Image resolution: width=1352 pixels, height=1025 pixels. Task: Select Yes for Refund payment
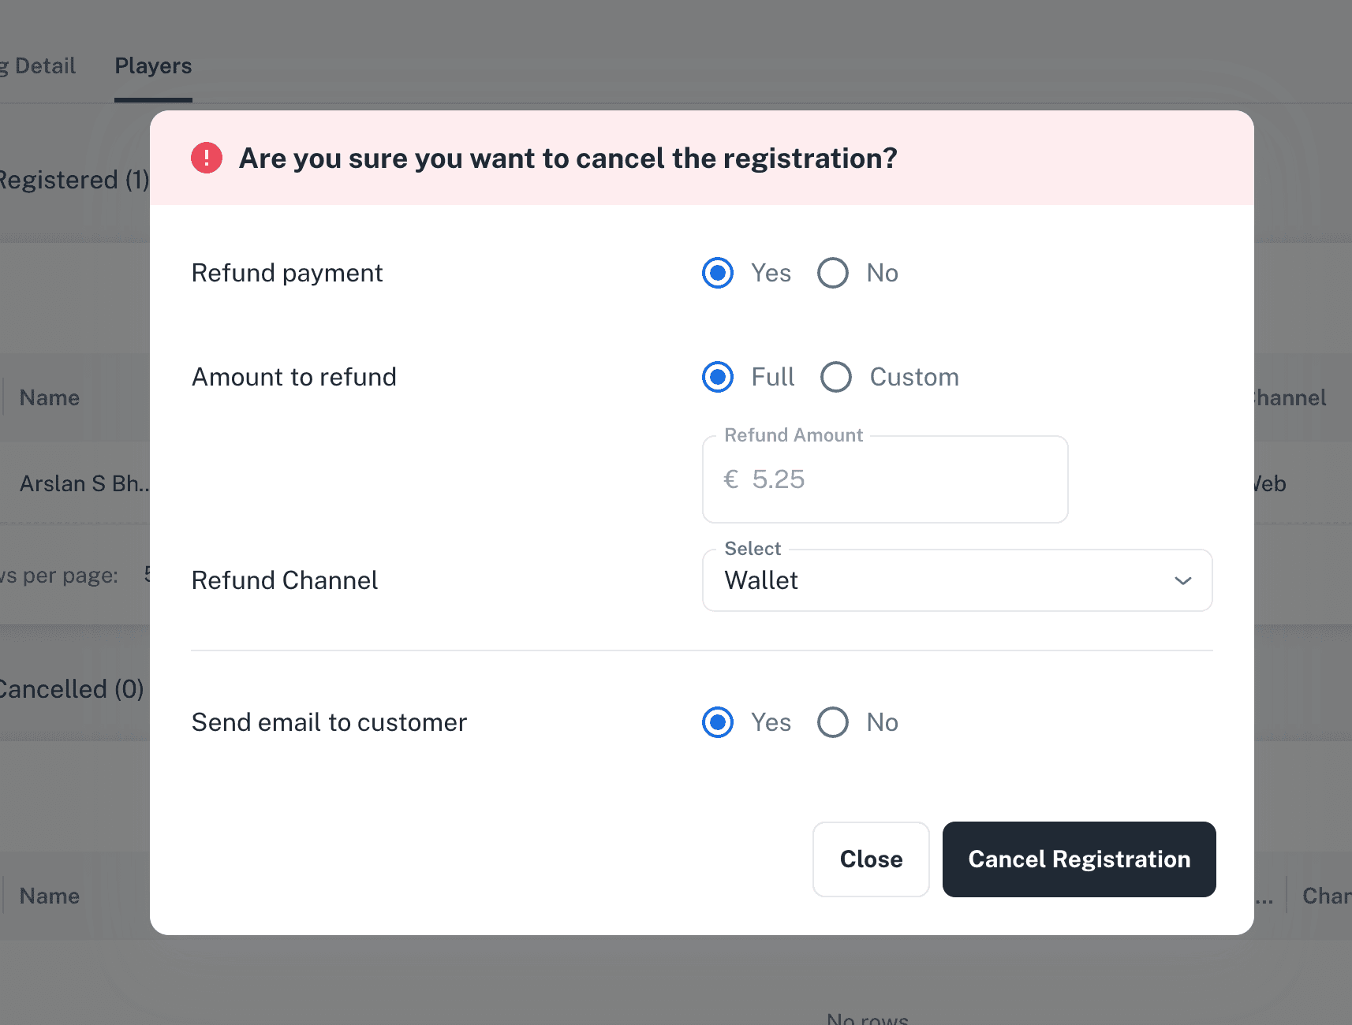(x=718, y=273)
